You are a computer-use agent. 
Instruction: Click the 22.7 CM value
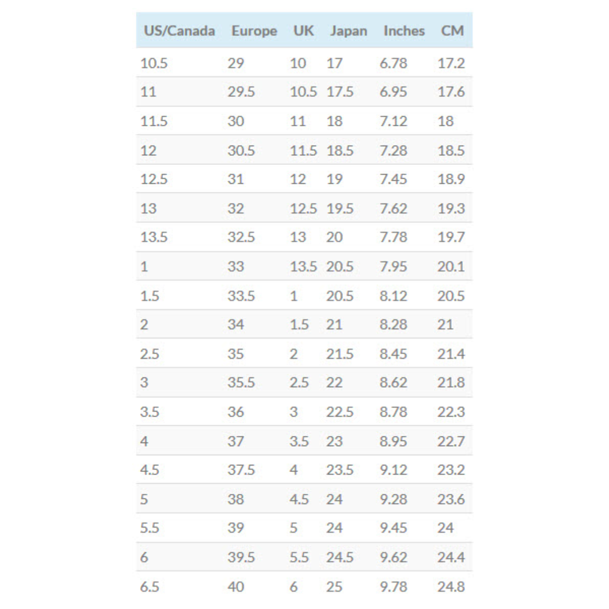click(x=451, y=442)
